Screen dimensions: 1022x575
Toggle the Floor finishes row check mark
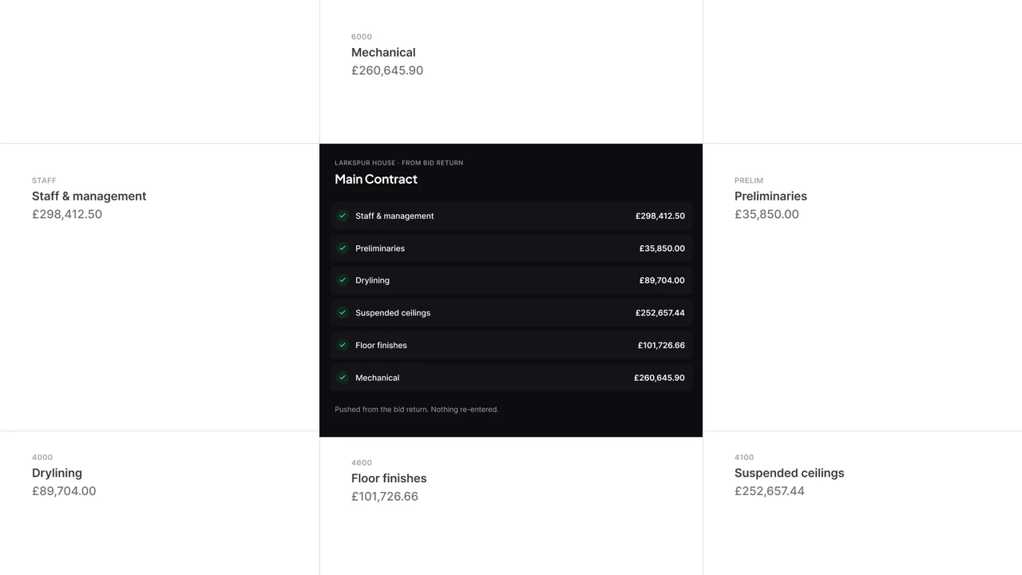point(343,345)
